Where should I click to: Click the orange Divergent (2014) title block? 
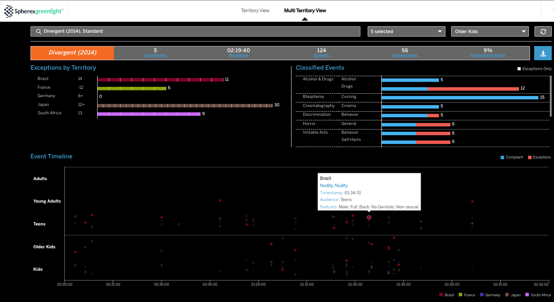(x=72, y=53)
